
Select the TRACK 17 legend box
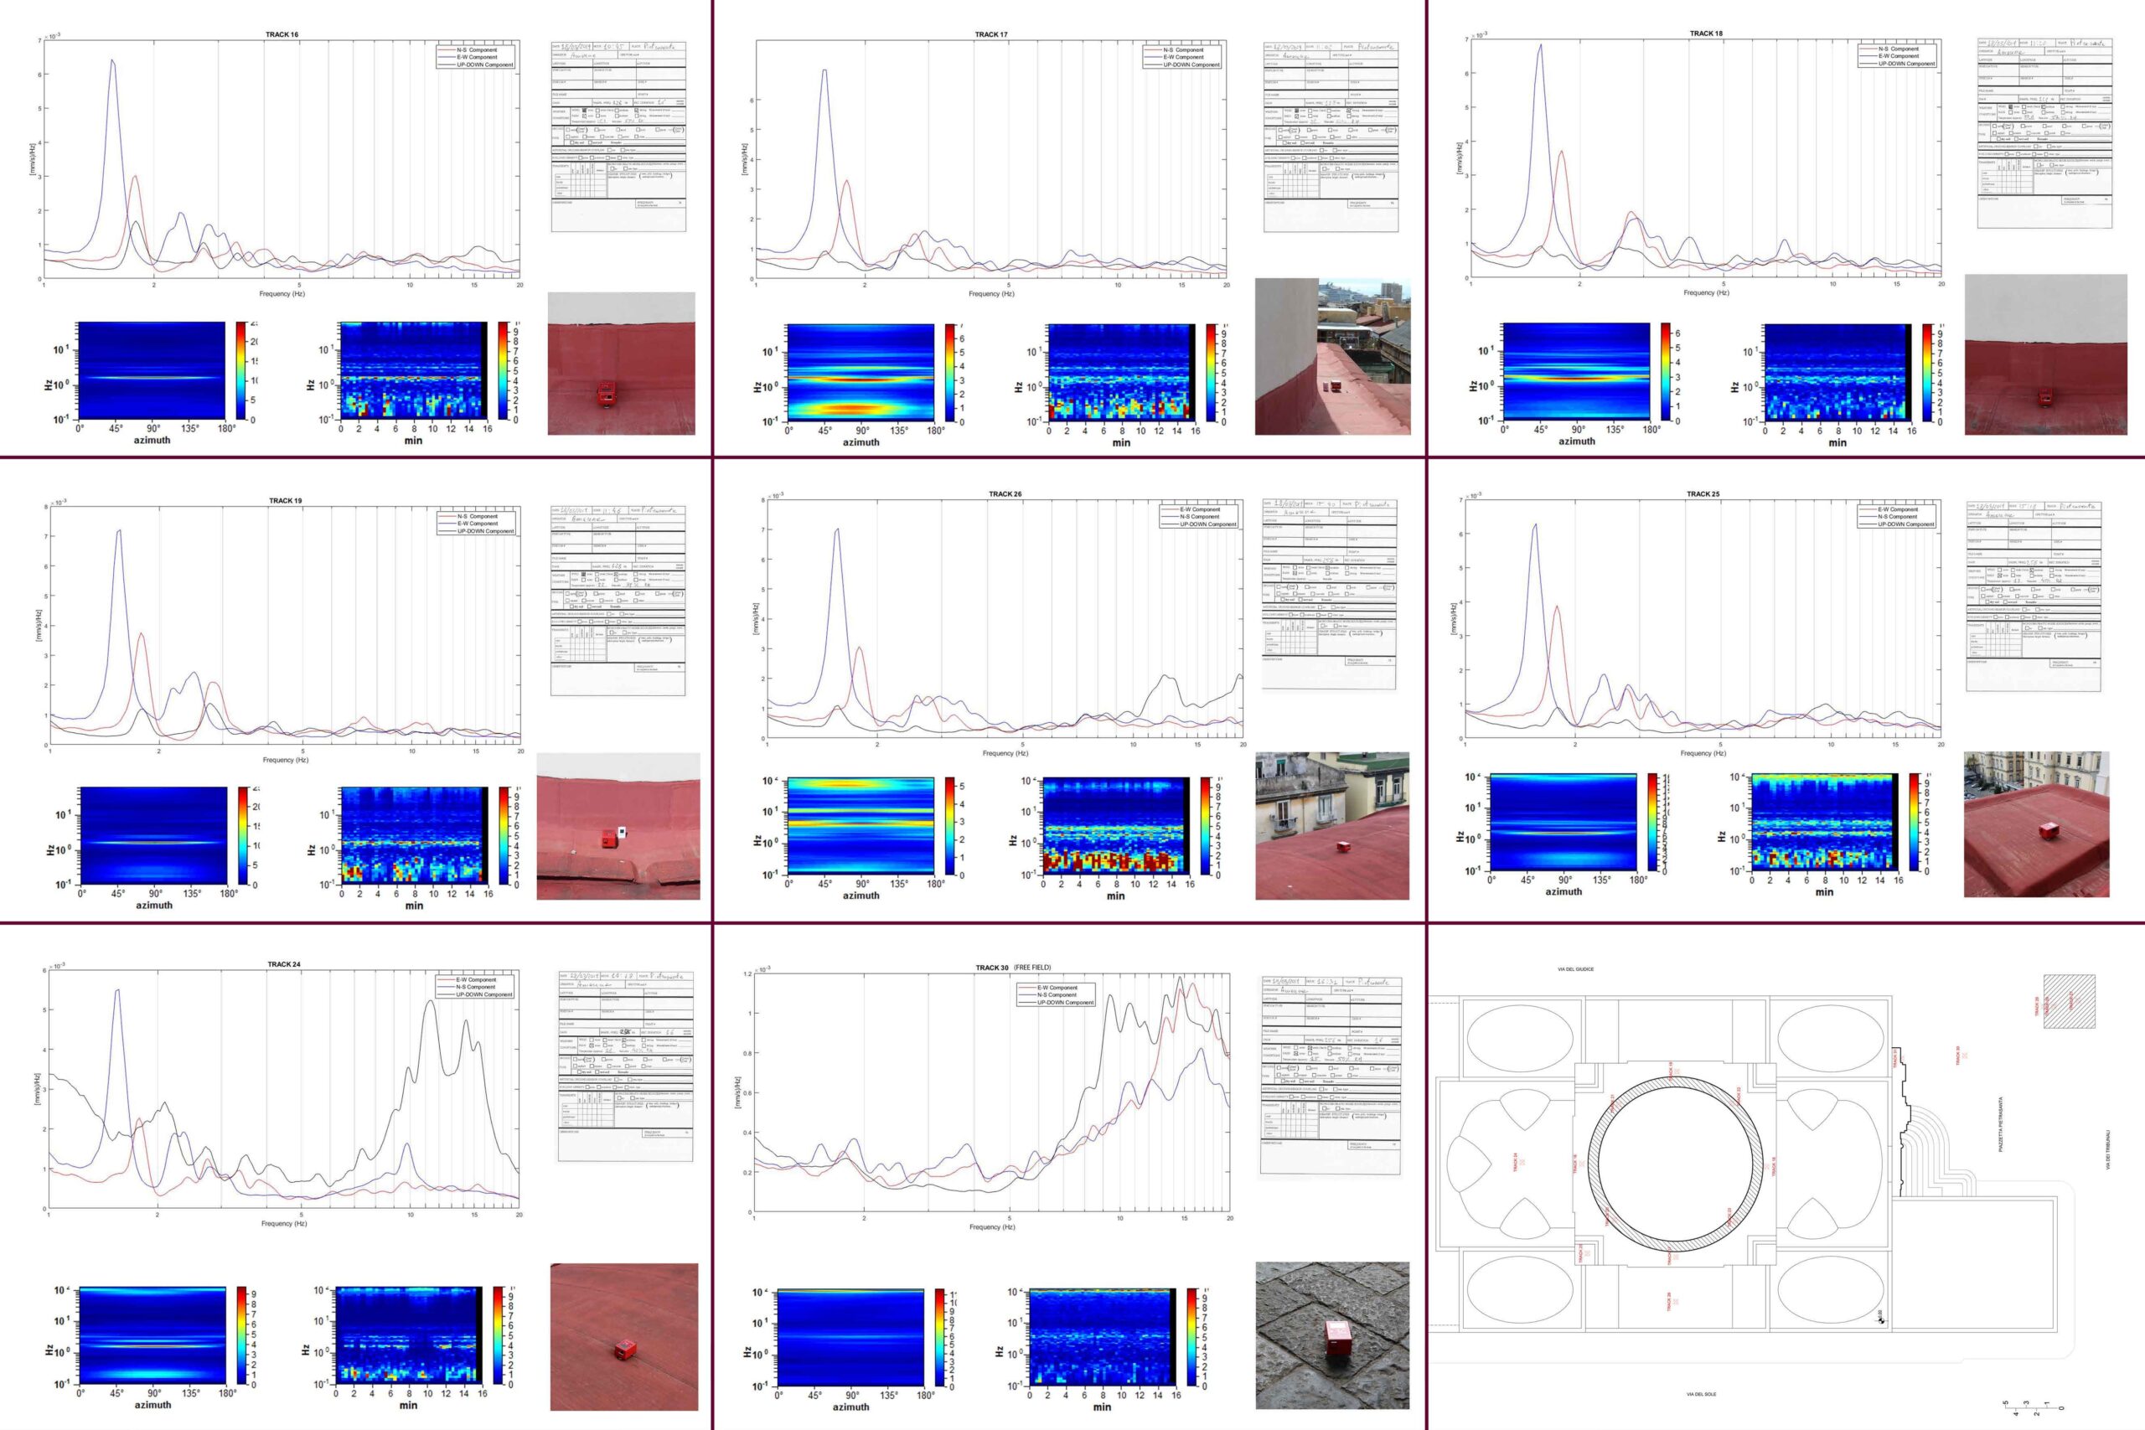coord(1183,58)
